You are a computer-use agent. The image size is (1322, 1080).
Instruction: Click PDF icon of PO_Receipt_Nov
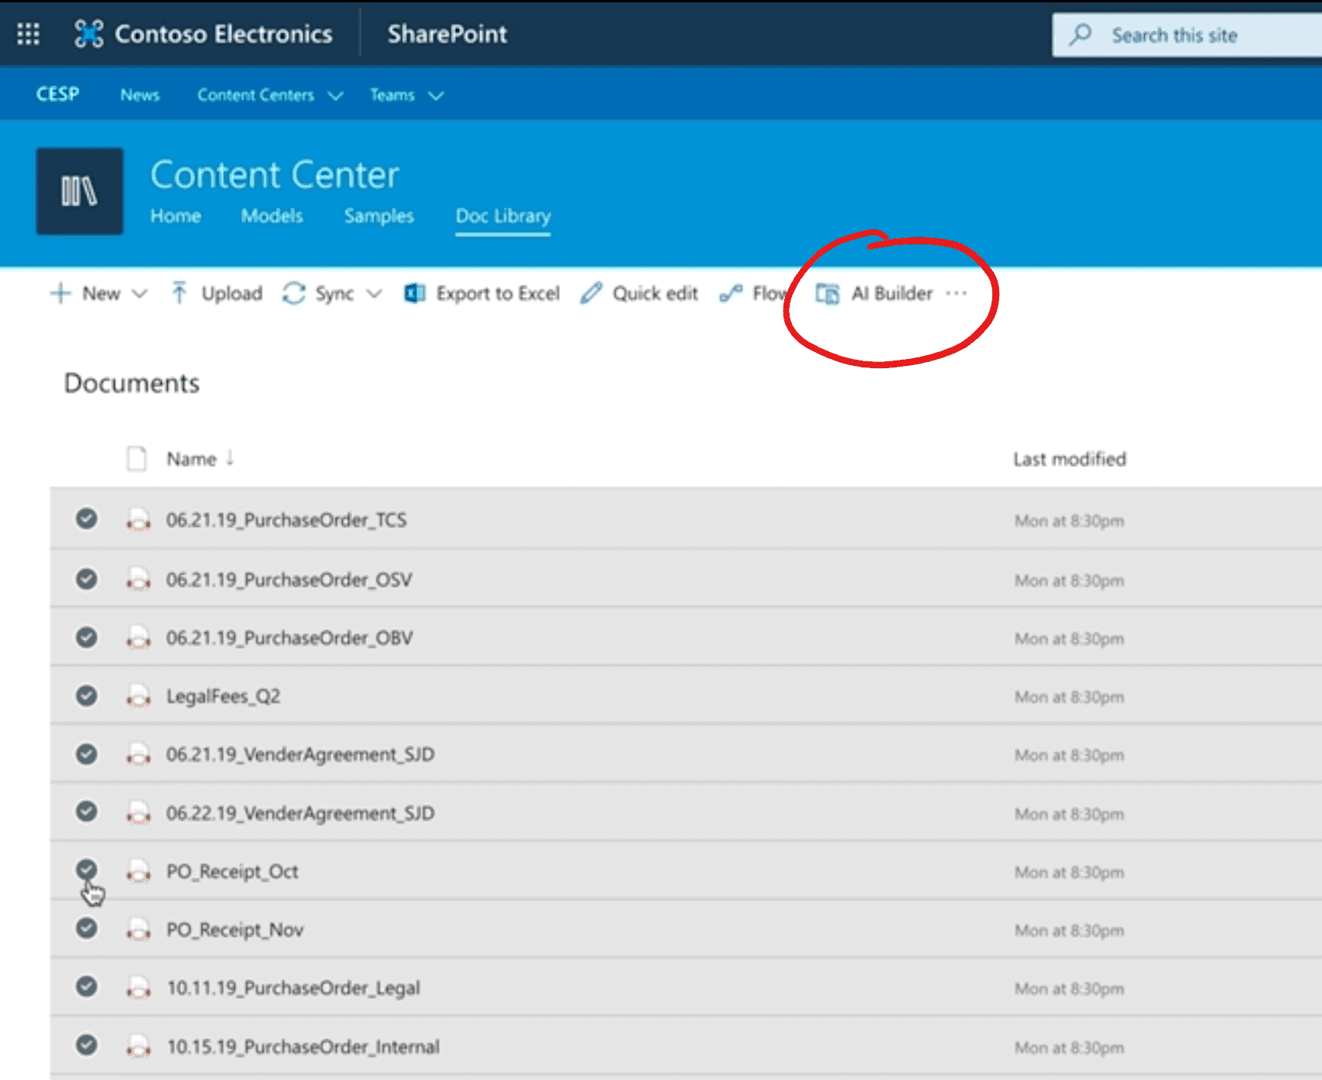click(x=139, y=930)
